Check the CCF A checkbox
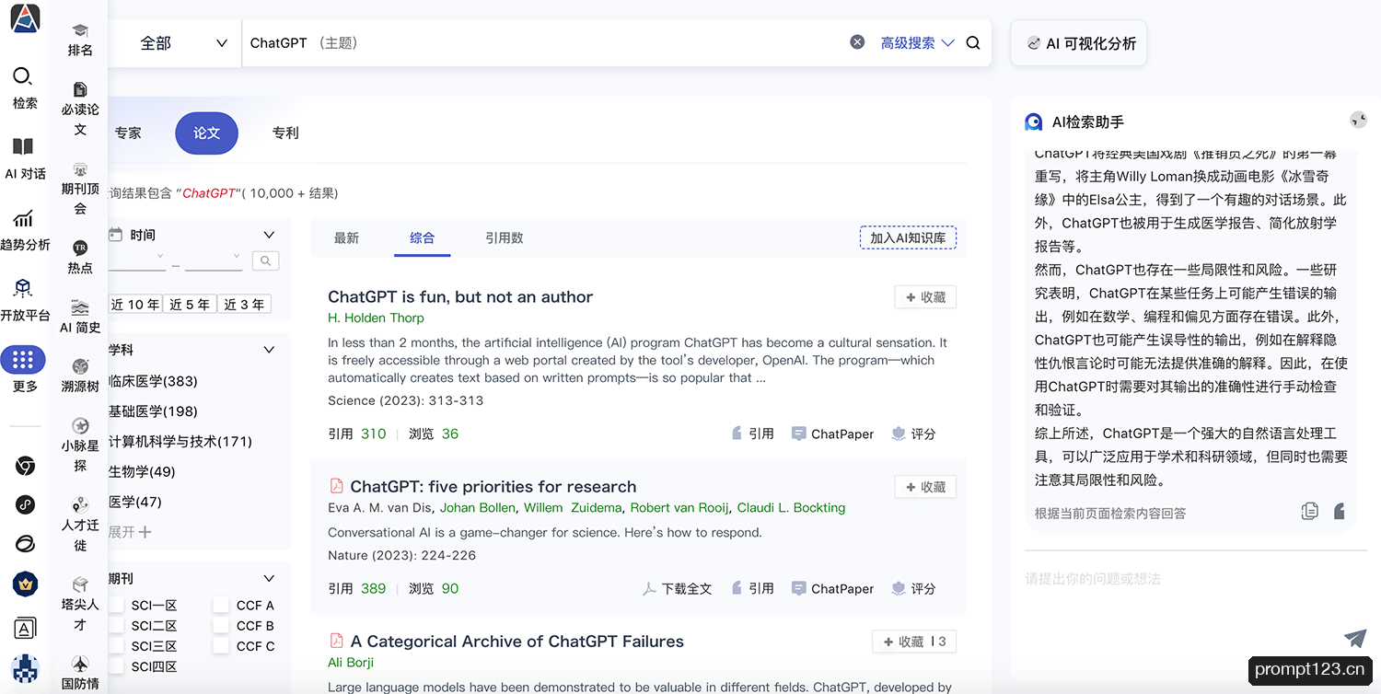This screenshot has height=694, width=1381. (220, 605)
